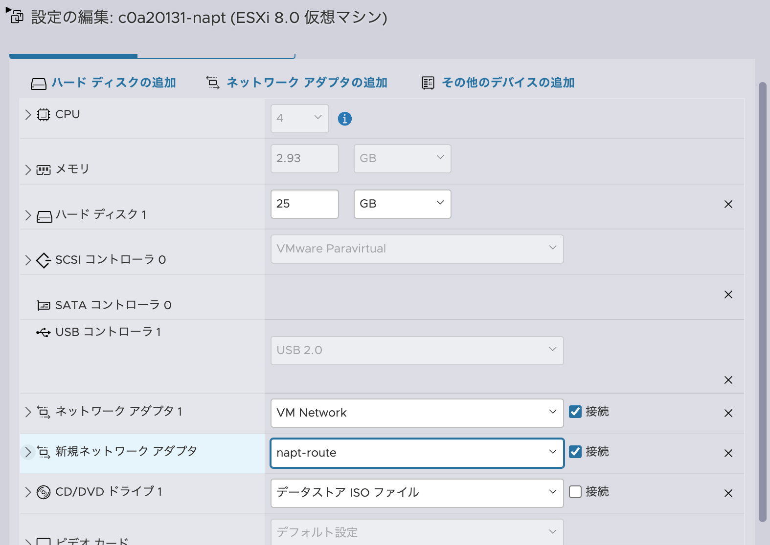Remove USB controller 1 with X
The height and width of the screenshot is (545, 770).
[x=728, y=380]
